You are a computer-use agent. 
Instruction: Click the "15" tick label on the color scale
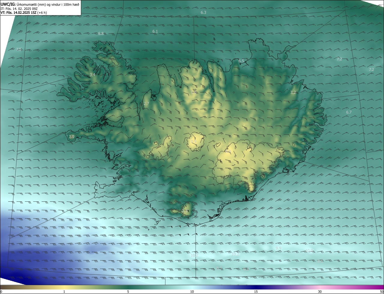(256, 292)
